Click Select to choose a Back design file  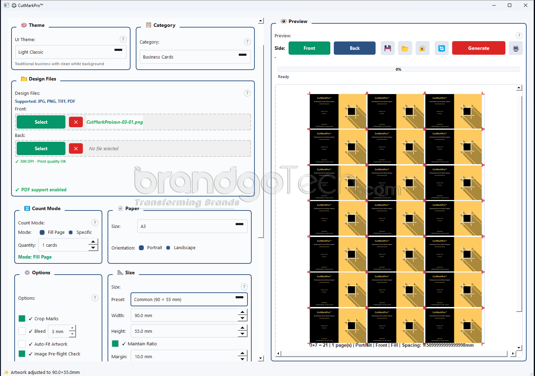(40, 148)
